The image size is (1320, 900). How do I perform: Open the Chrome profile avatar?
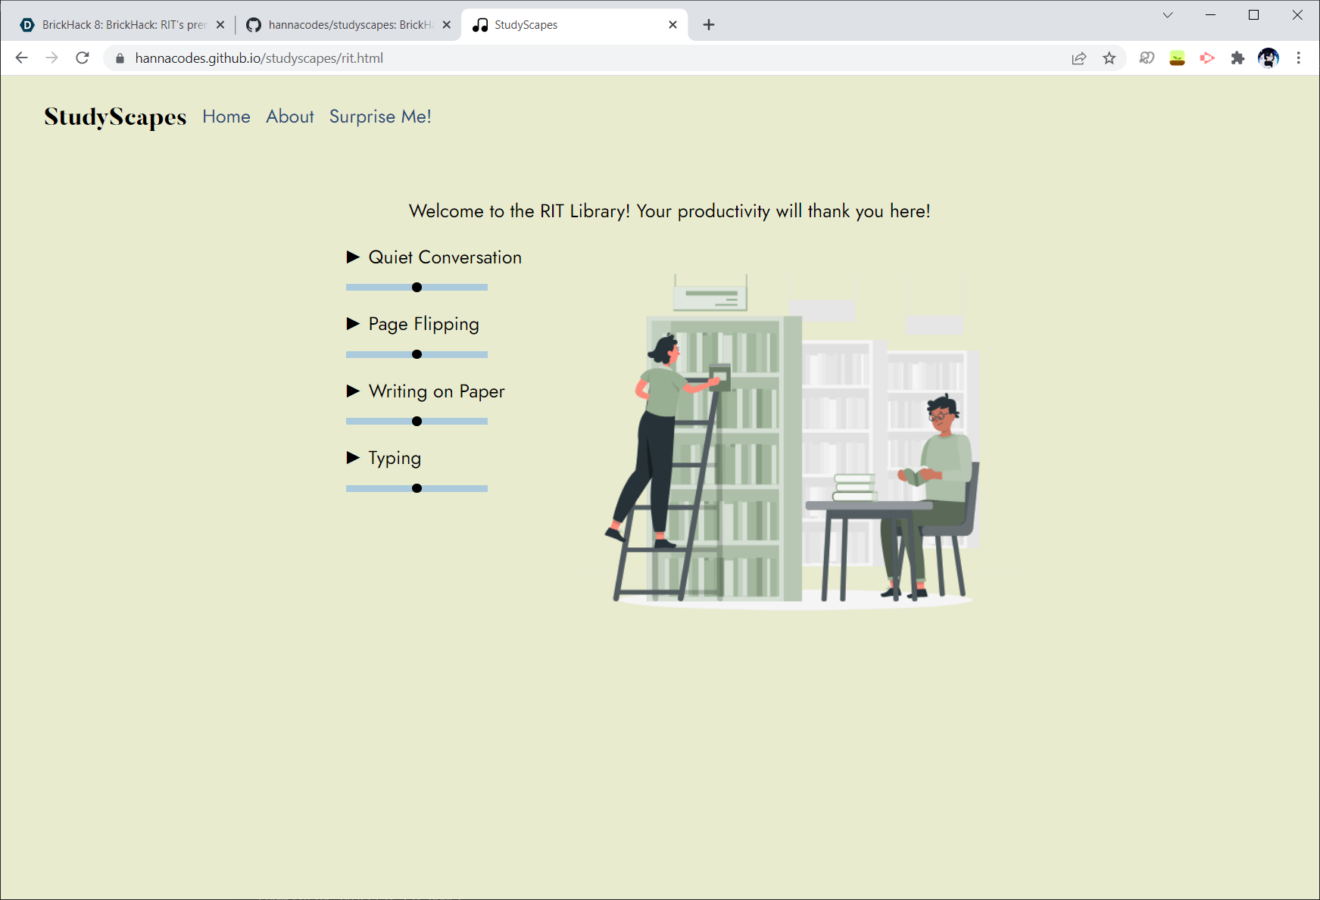click(1269, 58)
